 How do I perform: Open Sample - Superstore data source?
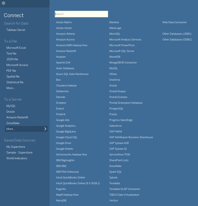click(x=19, y=153)
